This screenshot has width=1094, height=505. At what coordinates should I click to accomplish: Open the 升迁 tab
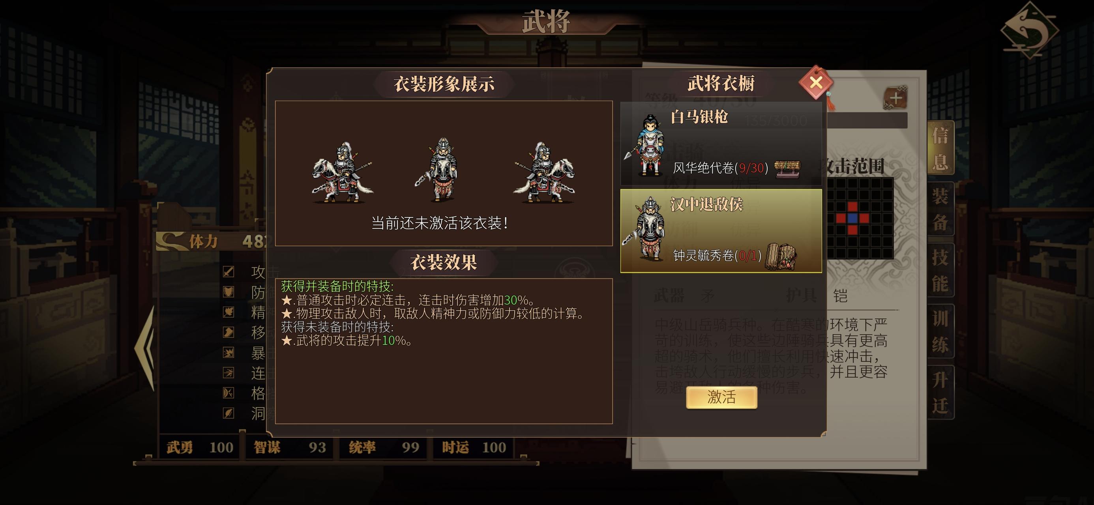(940, 392)
